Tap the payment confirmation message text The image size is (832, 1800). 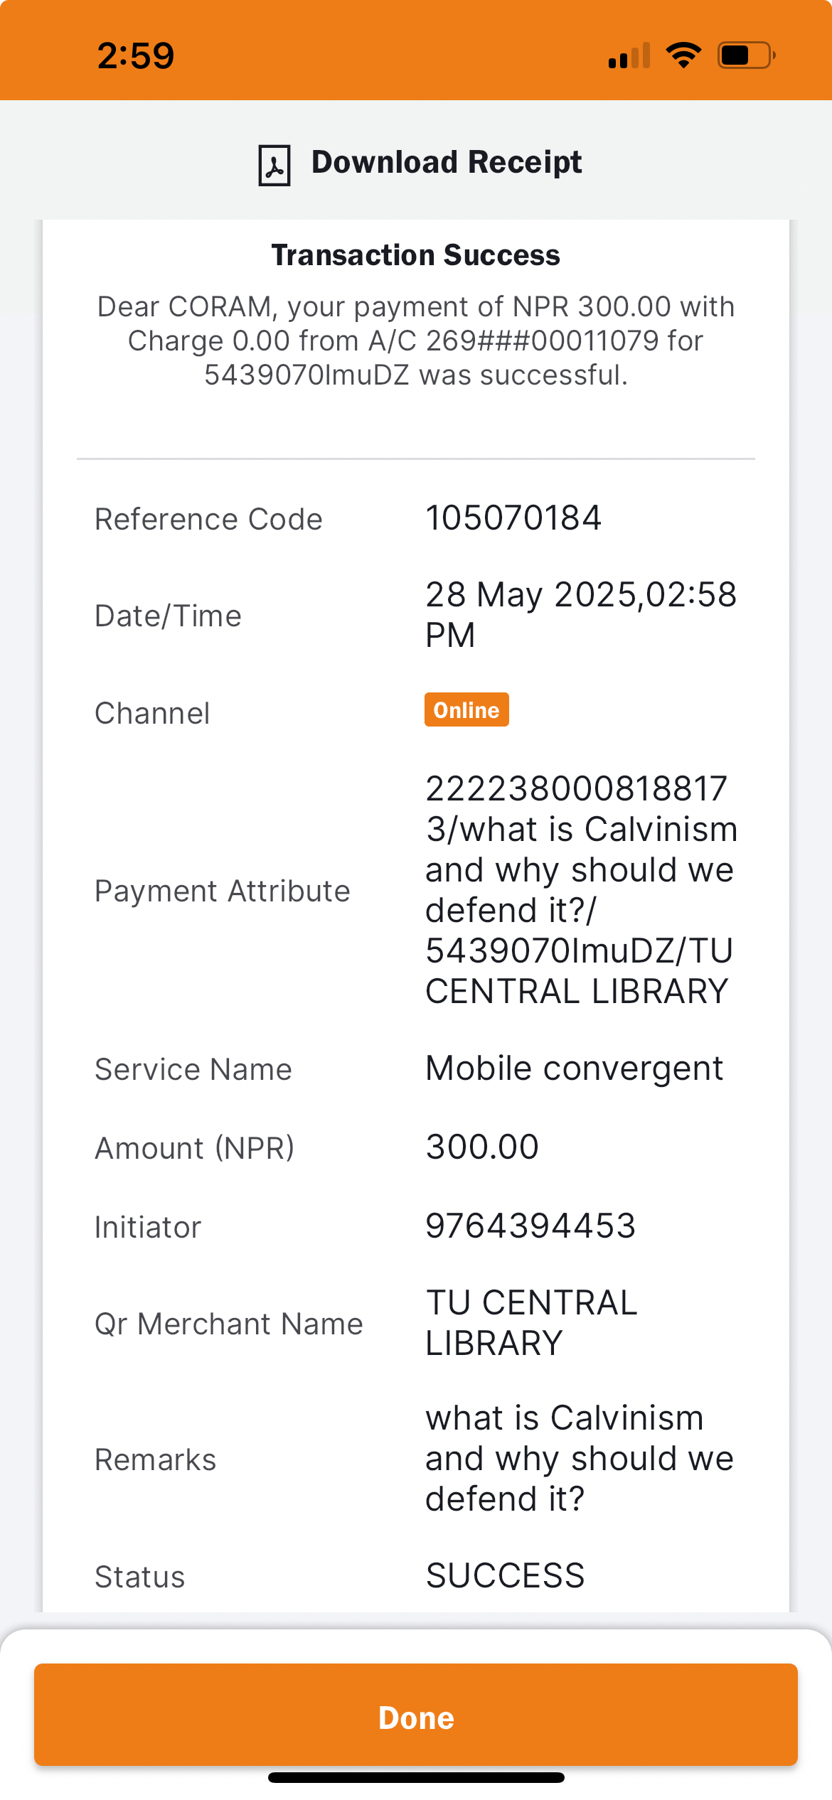[x=416, y=341]
